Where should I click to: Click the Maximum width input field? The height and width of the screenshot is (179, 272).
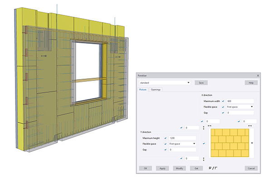(x=240, y=101)
